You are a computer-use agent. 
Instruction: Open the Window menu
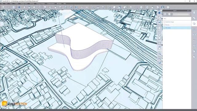click(59, 4)
